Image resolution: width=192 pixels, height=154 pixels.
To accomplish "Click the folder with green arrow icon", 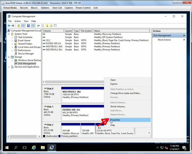I will tap(47, 26).
